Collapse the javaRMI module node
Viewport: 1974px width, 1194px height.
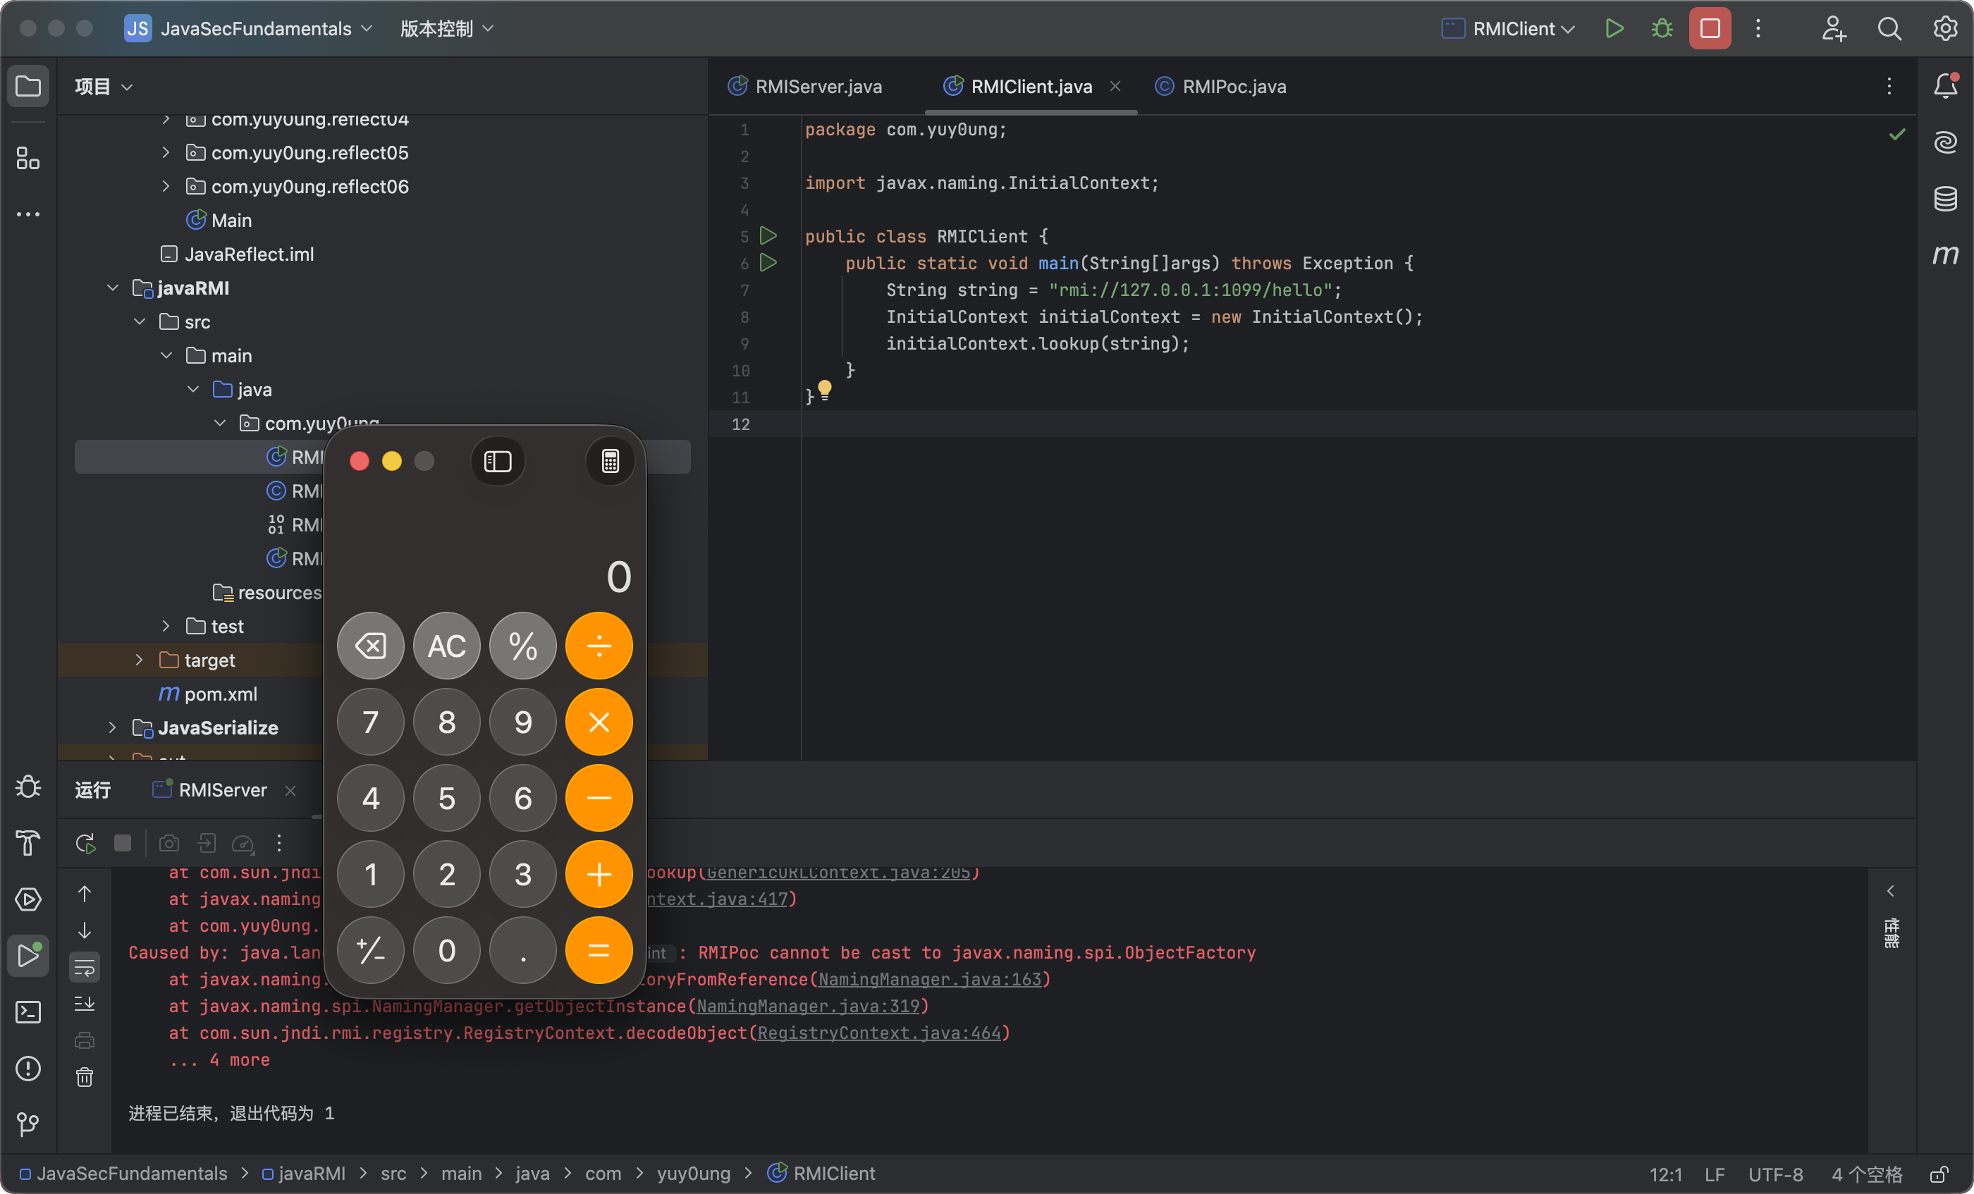[x=113, y=288]
